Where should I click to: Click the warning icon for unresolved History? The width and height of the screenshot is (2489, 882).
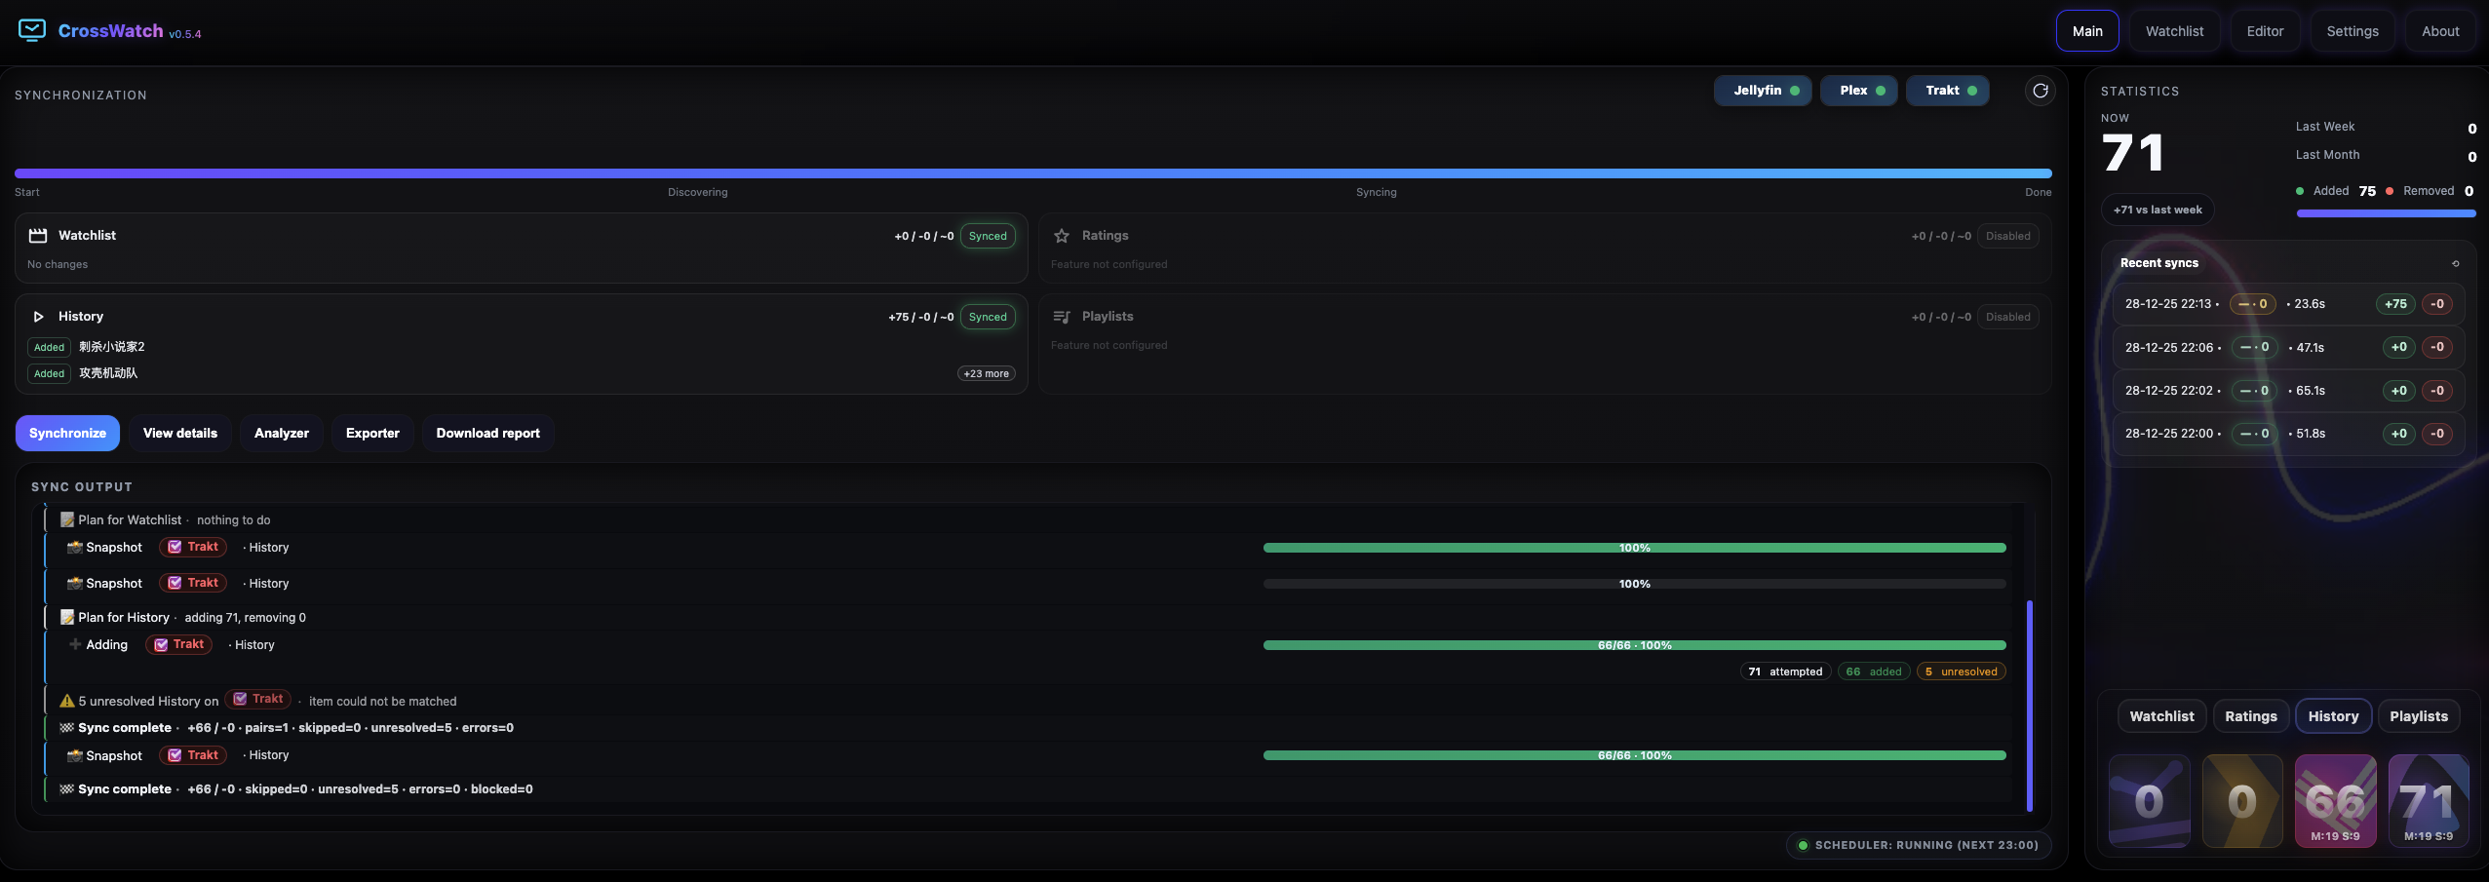pos(67,701)
